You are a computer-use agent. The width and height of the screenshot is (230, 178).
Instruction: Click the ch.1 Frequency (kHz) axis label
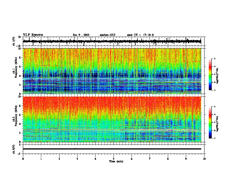(15, 68)
